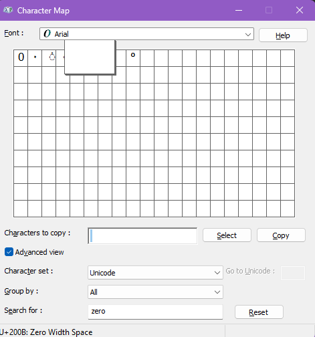Image resolution: width=315 pixels, height=337 pixels.
Task: Select the superscript zero character cell
Action: 133,58
